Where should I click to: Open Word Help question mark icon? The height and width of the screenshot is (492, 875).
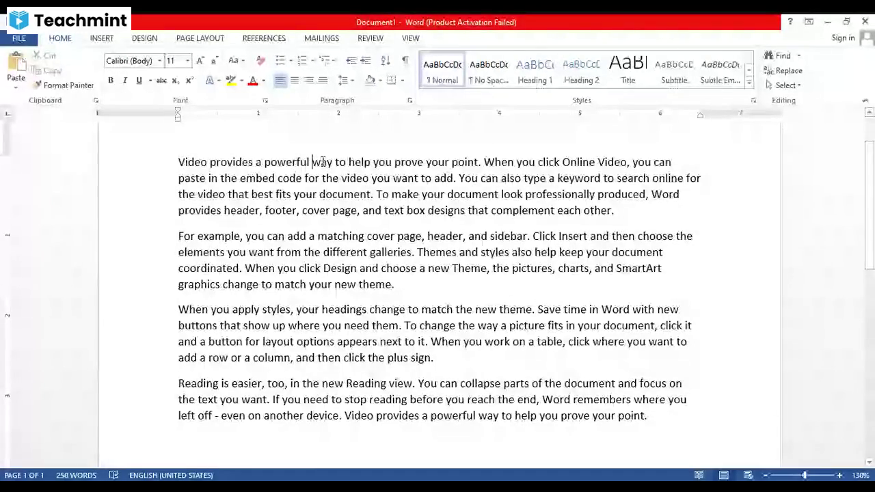tap(790, 22)
